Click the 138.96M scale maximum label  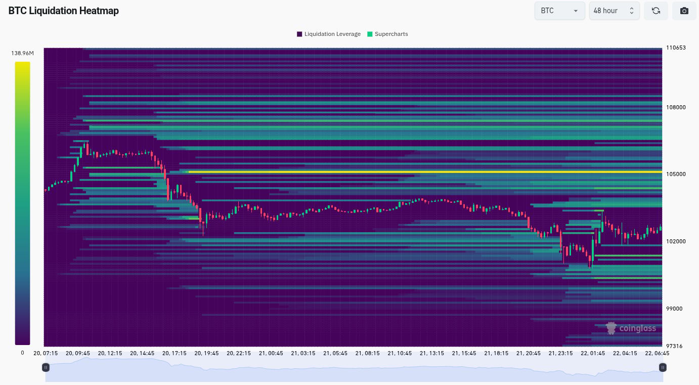[x=23, y=53]
